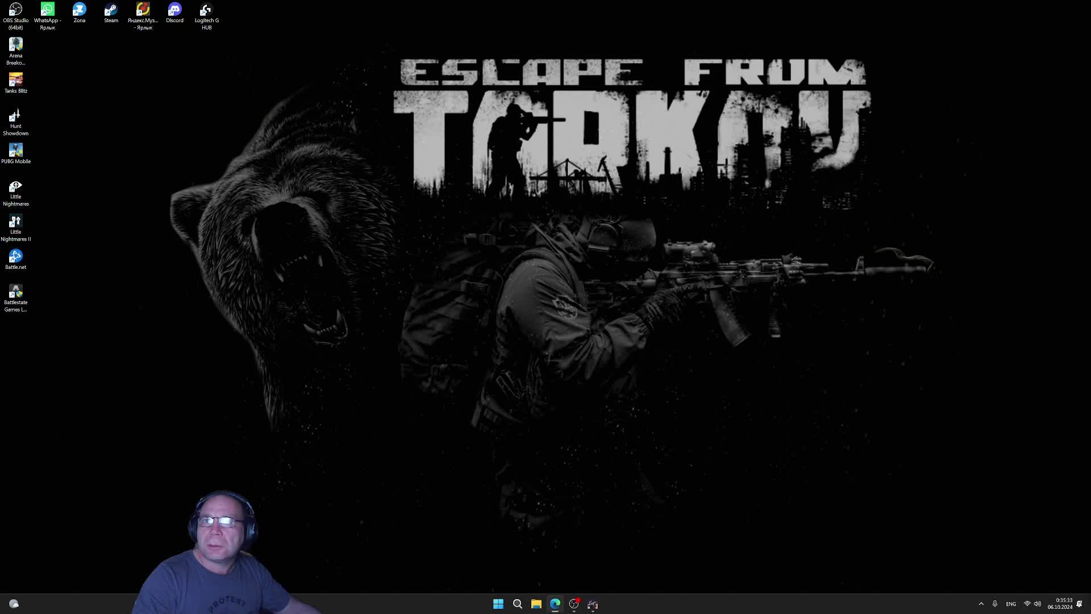Viewport: 1091px width, 614px height.
Task: Open taskbar Search
Action: (x=517, y=604)
